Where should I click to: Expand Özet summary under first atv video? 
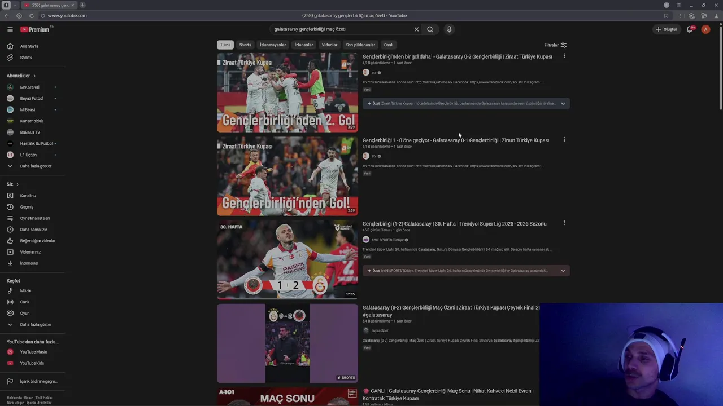(x=466, y=103)
